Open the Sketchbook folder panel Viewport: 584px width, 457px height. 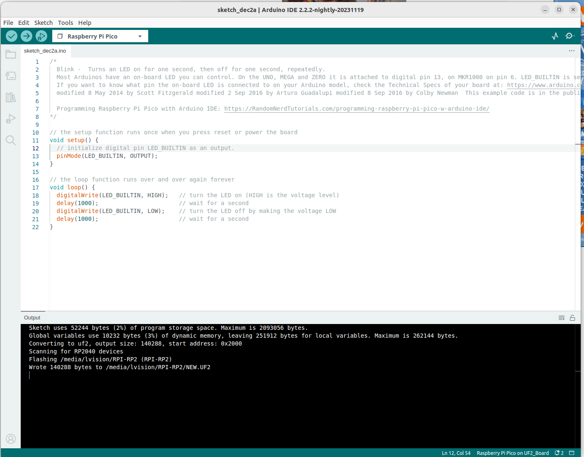(11, 54)
